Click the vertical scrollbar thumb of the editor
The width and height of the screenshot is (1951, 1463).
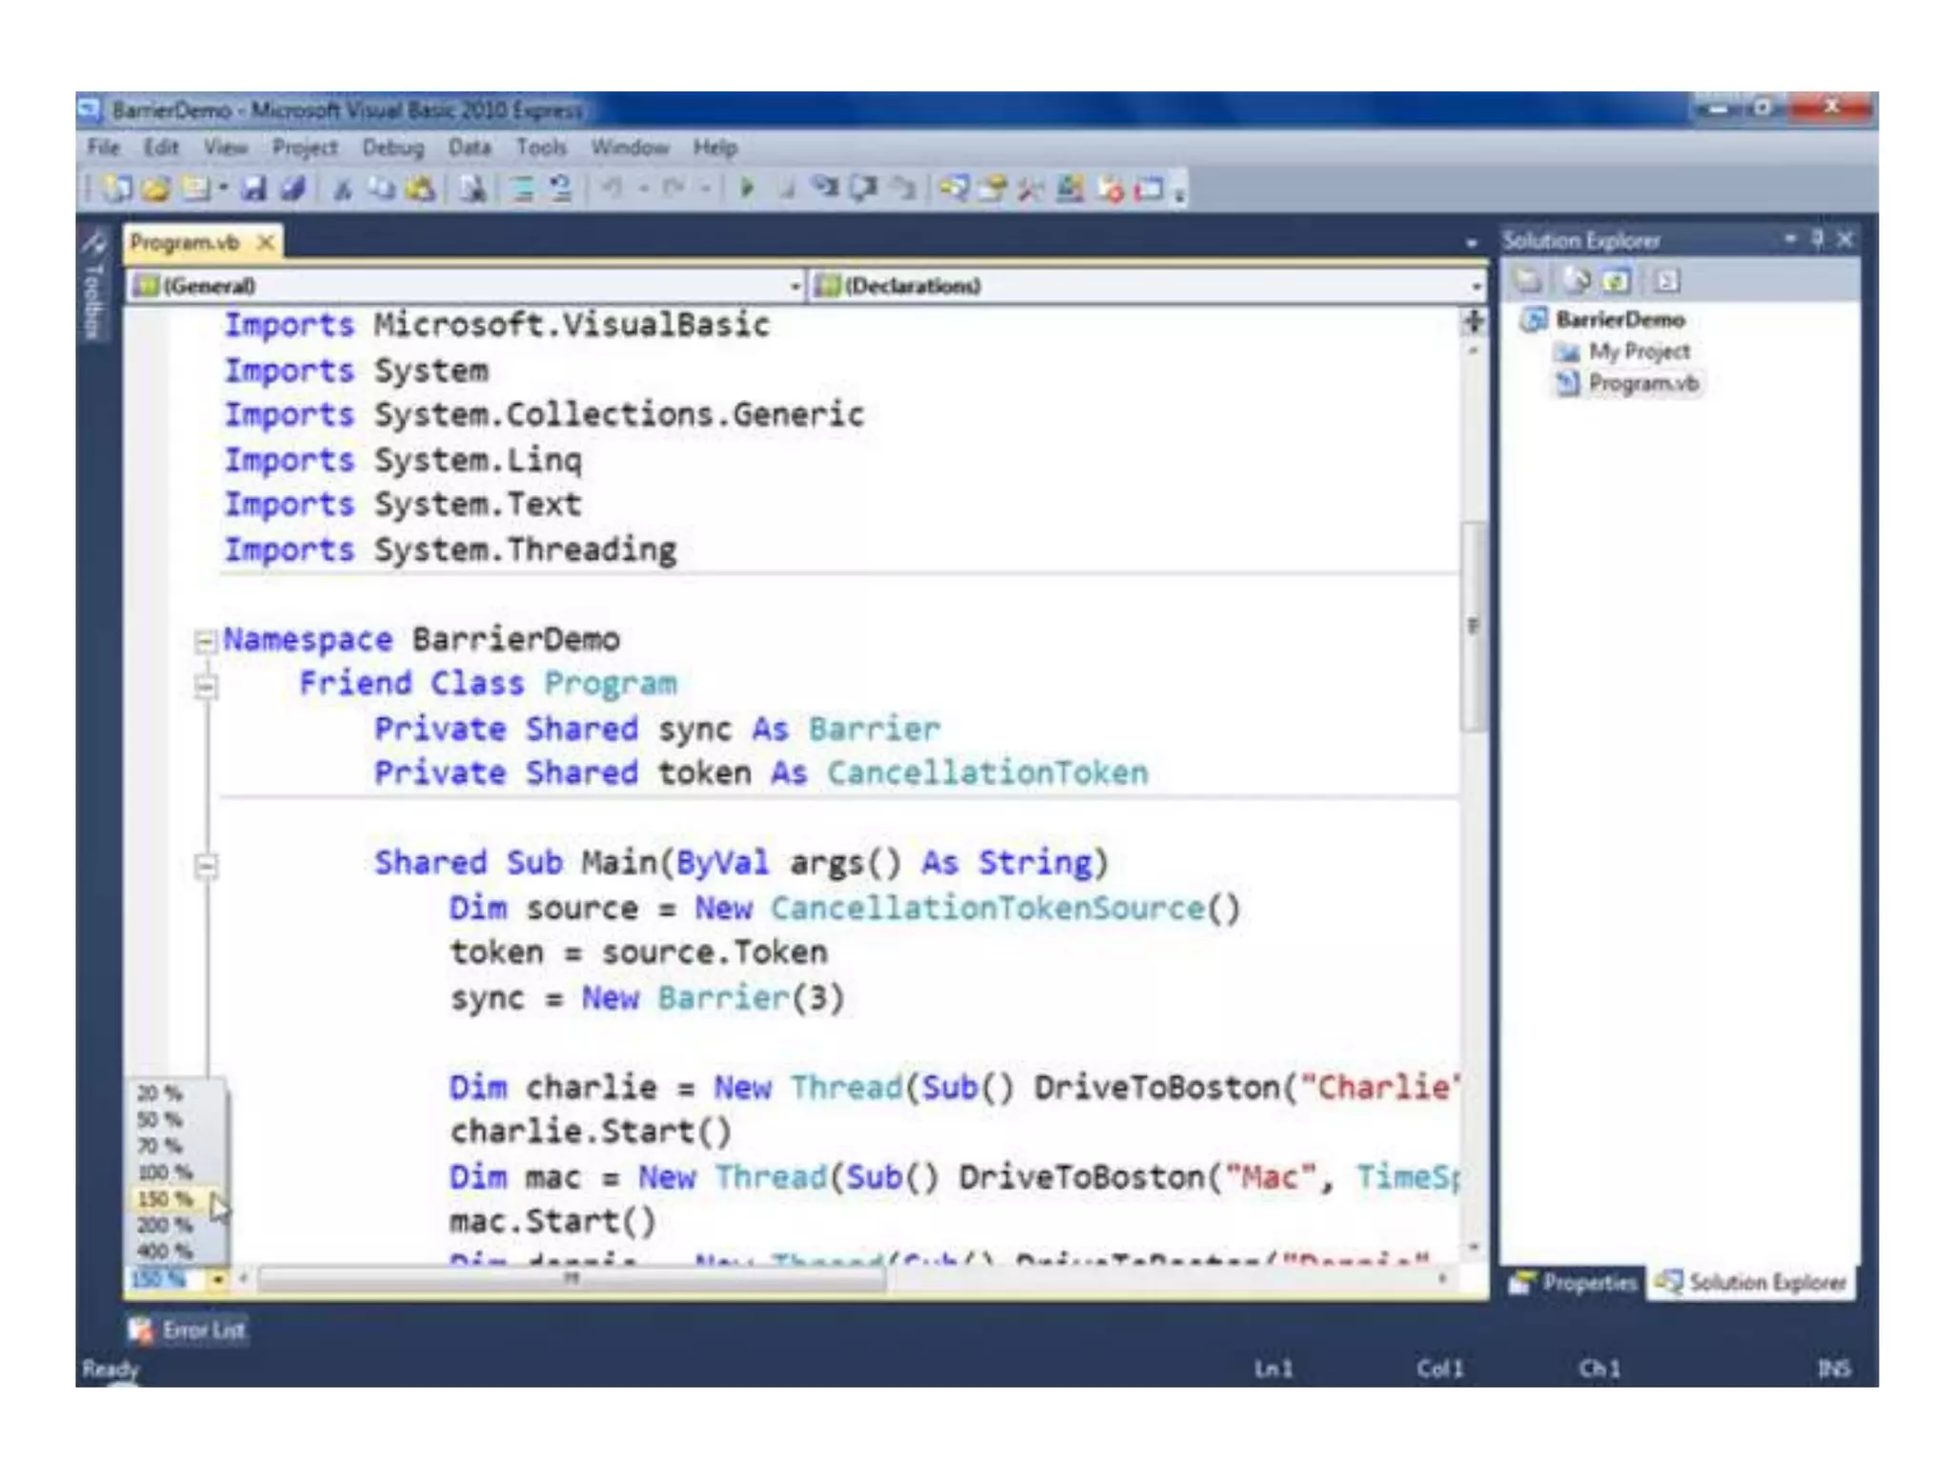pyautogui.click(x=1474, y=626)
